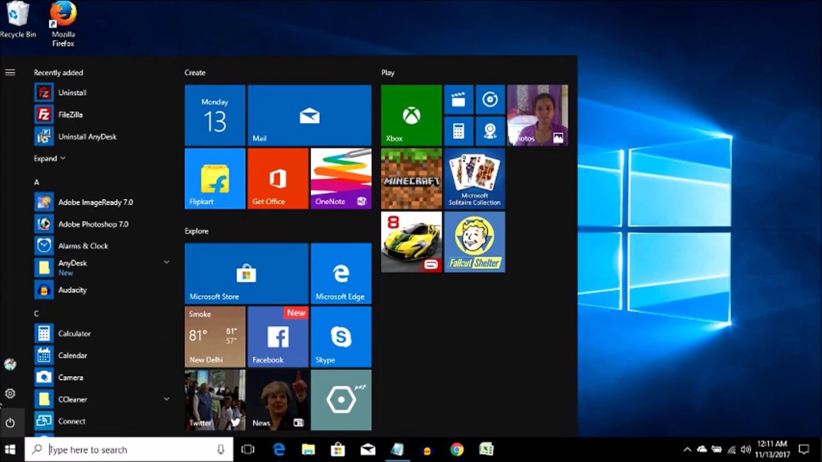Click the OneDrive cloud tray icon
Viewport: 822px width, 462px height.
(x=702, y=450)
